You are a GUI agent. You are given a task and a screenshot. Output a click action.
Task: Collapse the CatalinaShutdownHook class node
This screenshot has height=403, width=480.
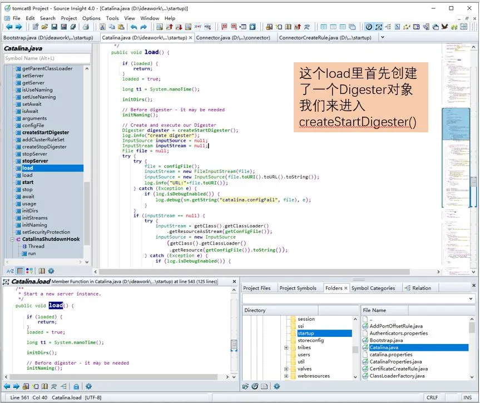click(x=12, y=239)
